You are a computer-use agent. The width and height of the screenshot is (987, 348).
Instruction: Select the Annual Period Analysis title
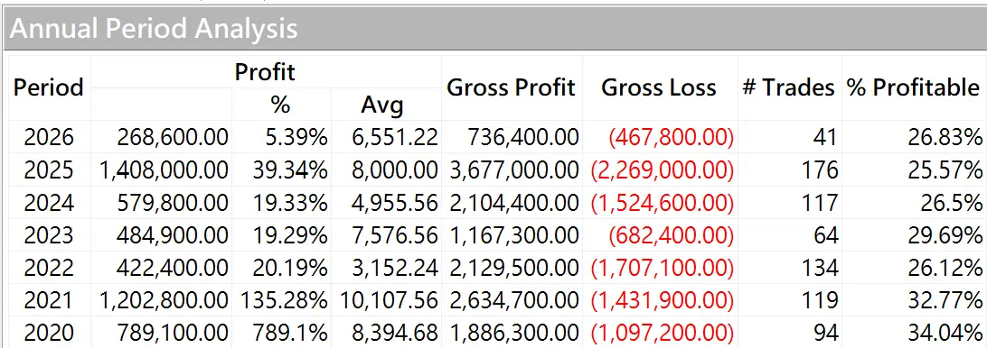154,30
